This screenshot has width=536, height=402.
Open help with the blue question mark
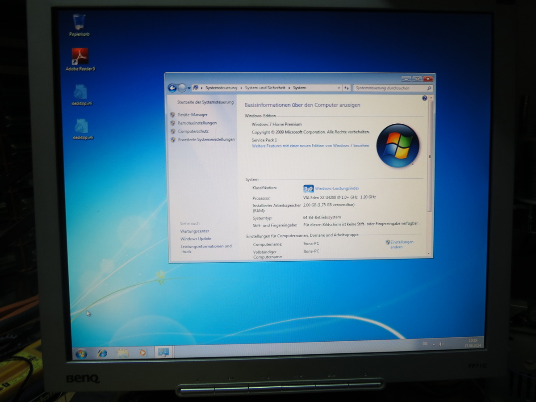click(424, 98)
